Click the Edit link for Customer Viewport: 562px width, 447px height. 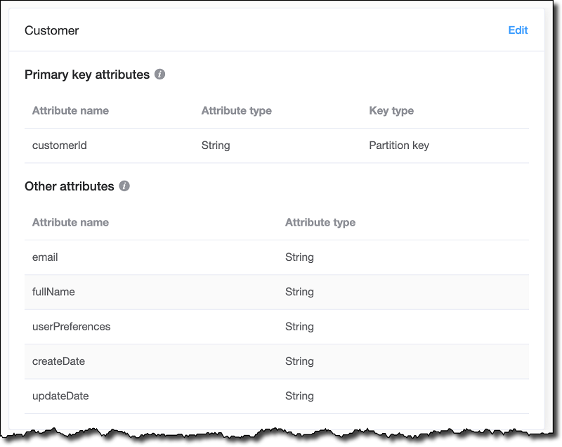point(518,30)
